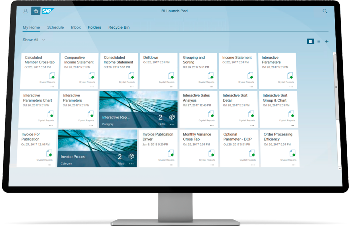This screenshot has height=226, width=349.
Task: Open Comparative Income Statement report
Action: (x=79, y=71)
